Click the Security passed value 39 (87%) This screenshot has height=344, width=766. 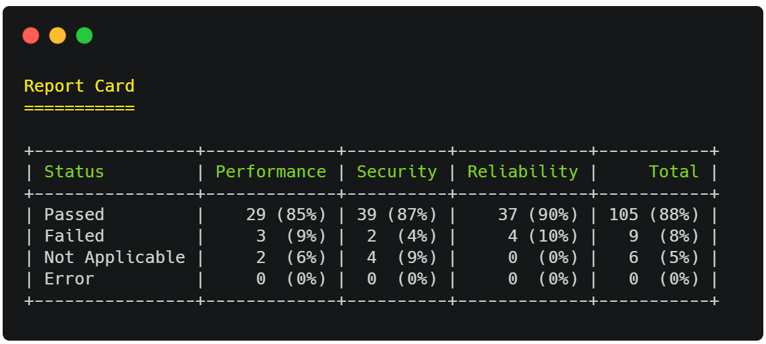(396, 215)
